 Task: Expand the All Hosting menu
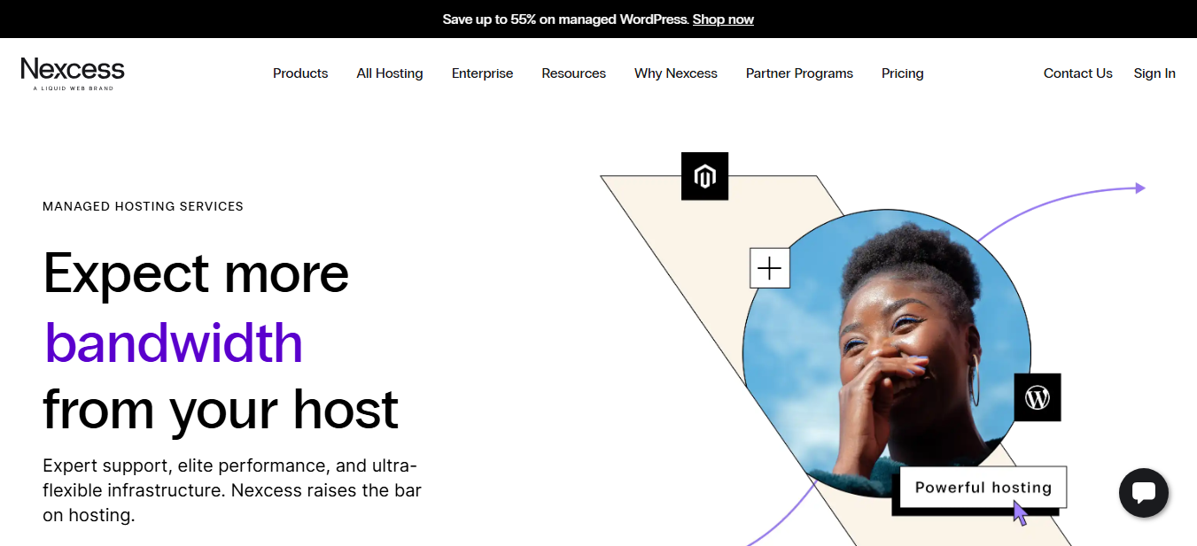pyautogui.click(x=390, y=73)
